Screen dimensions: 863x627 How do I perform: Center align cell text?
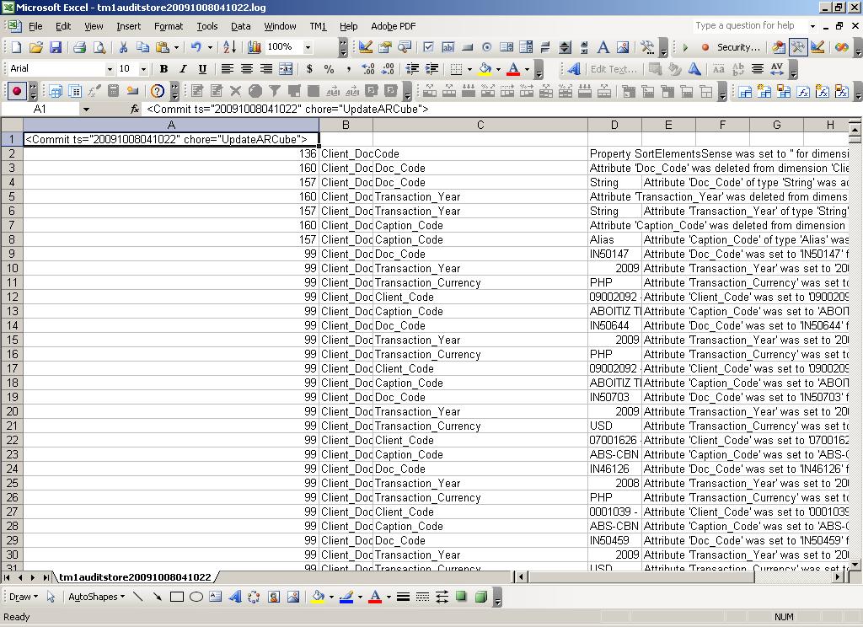click(247, 69)
